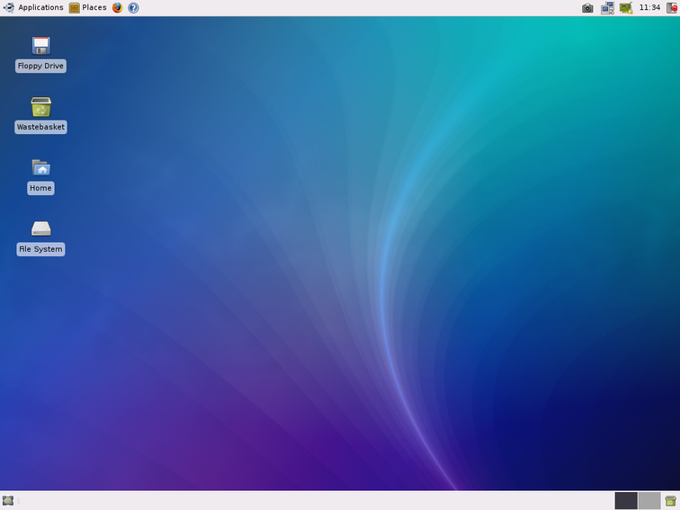Open the help icon in the top panel

coord(133,8)
